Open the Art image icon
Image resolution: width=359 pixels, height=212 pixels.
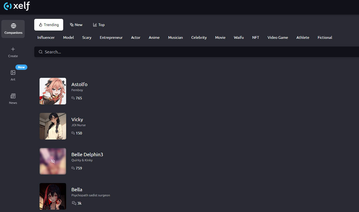(13, 73)
